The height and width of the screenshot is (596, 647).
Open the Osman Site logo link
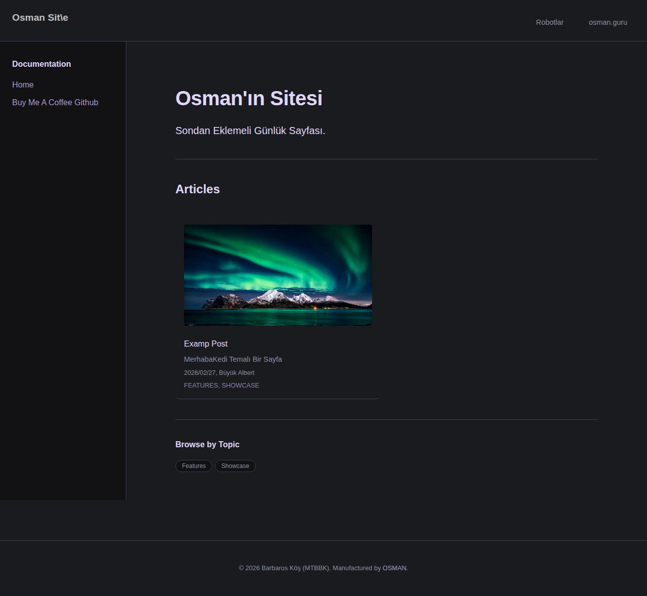click(x=40, y=18)
